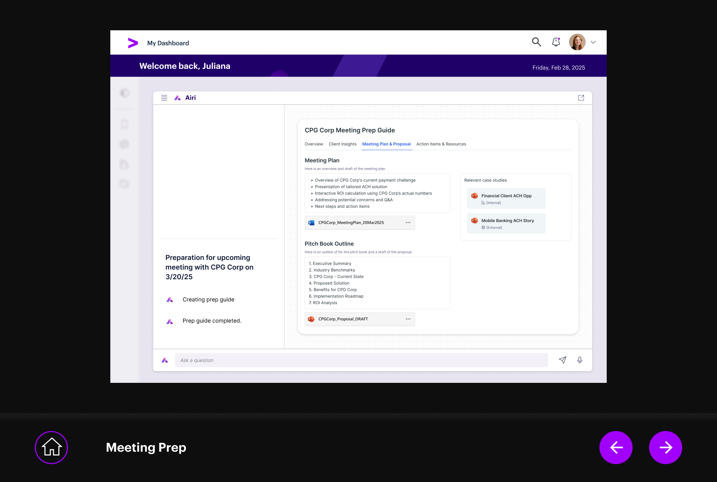Screen dimensions: 717x482
Task: Click the Ask a question field
Action: (x=361, y=360)
